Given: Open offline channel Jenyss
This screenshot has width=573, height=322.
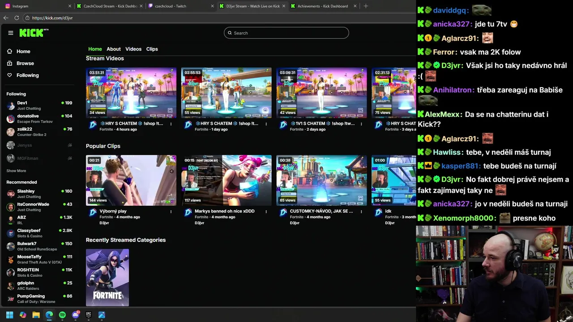Looking at the screenshot, I should (39, 145).
